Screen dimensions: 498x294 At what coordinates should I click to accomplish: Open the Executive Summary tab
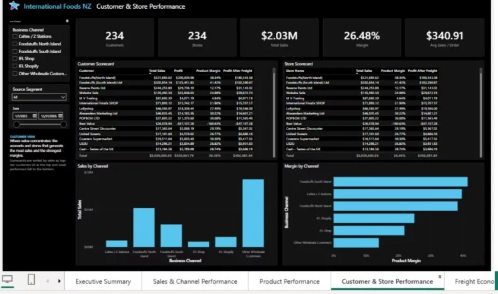pos(104,281)
